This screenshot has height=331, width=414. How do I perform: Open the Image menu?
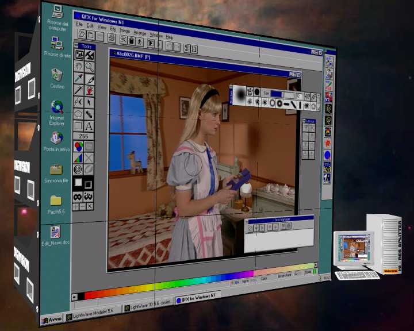pyautogui.click(x=125, y=30)
